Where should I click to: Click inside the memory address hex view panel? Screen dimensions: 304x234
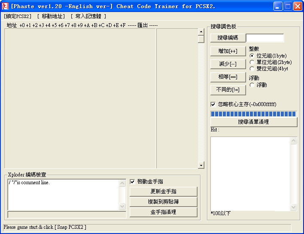click(x=80, y=98)
